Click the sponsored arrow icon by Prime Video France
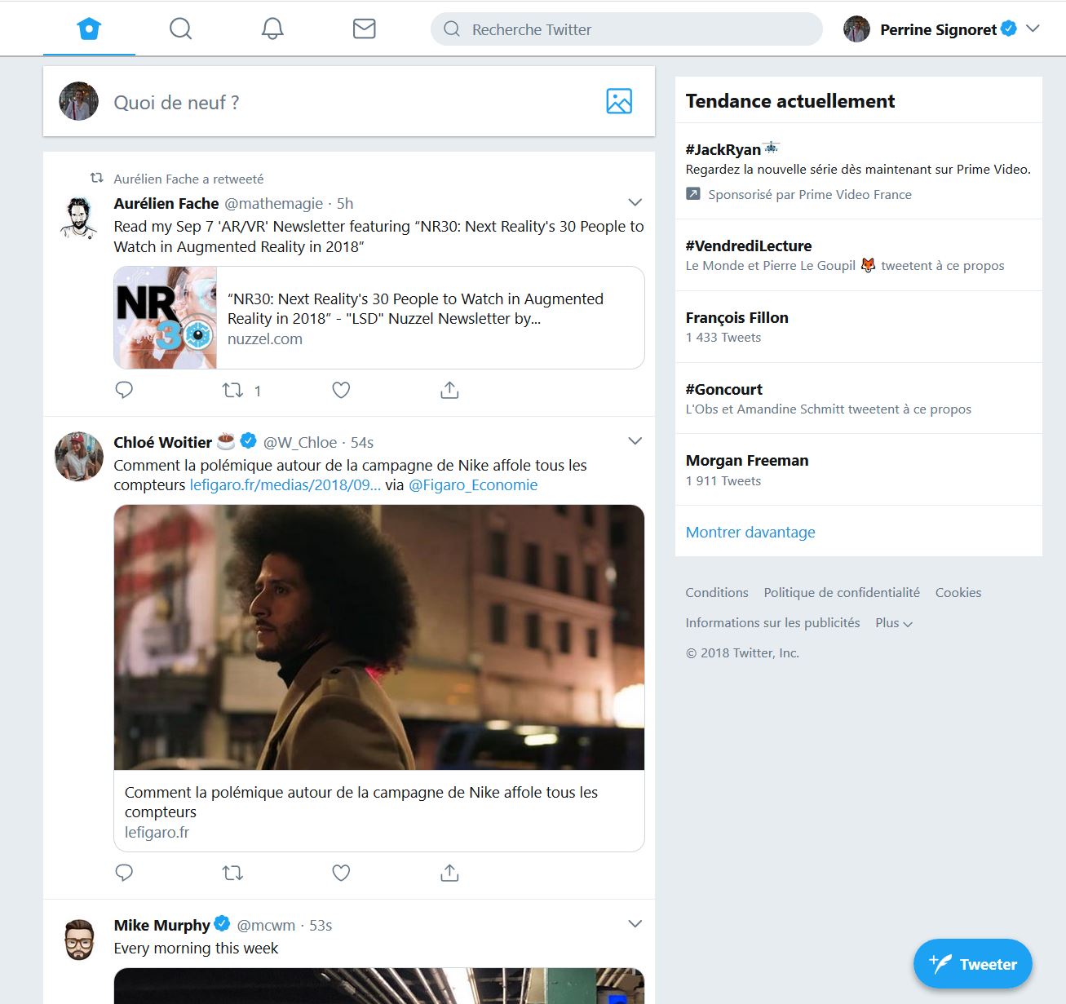The width and height of the screenshot is (1066, 1004). pos(693,194)
